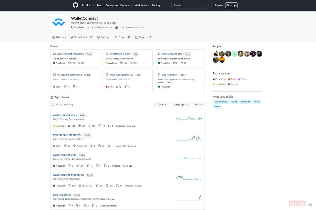
Task: Open pinned walletconnect-docs repository
Action: click(x=120, y=54)
